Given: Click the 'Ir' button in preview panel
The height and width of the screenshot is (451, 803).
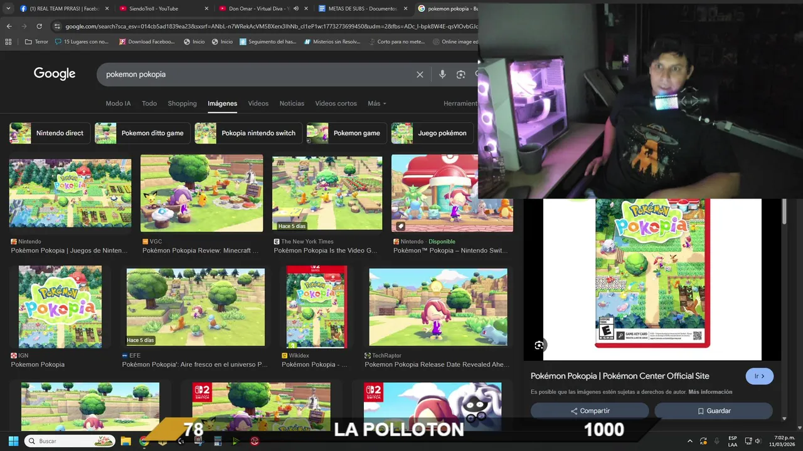Looking at the screenshot, I should 760,376.
